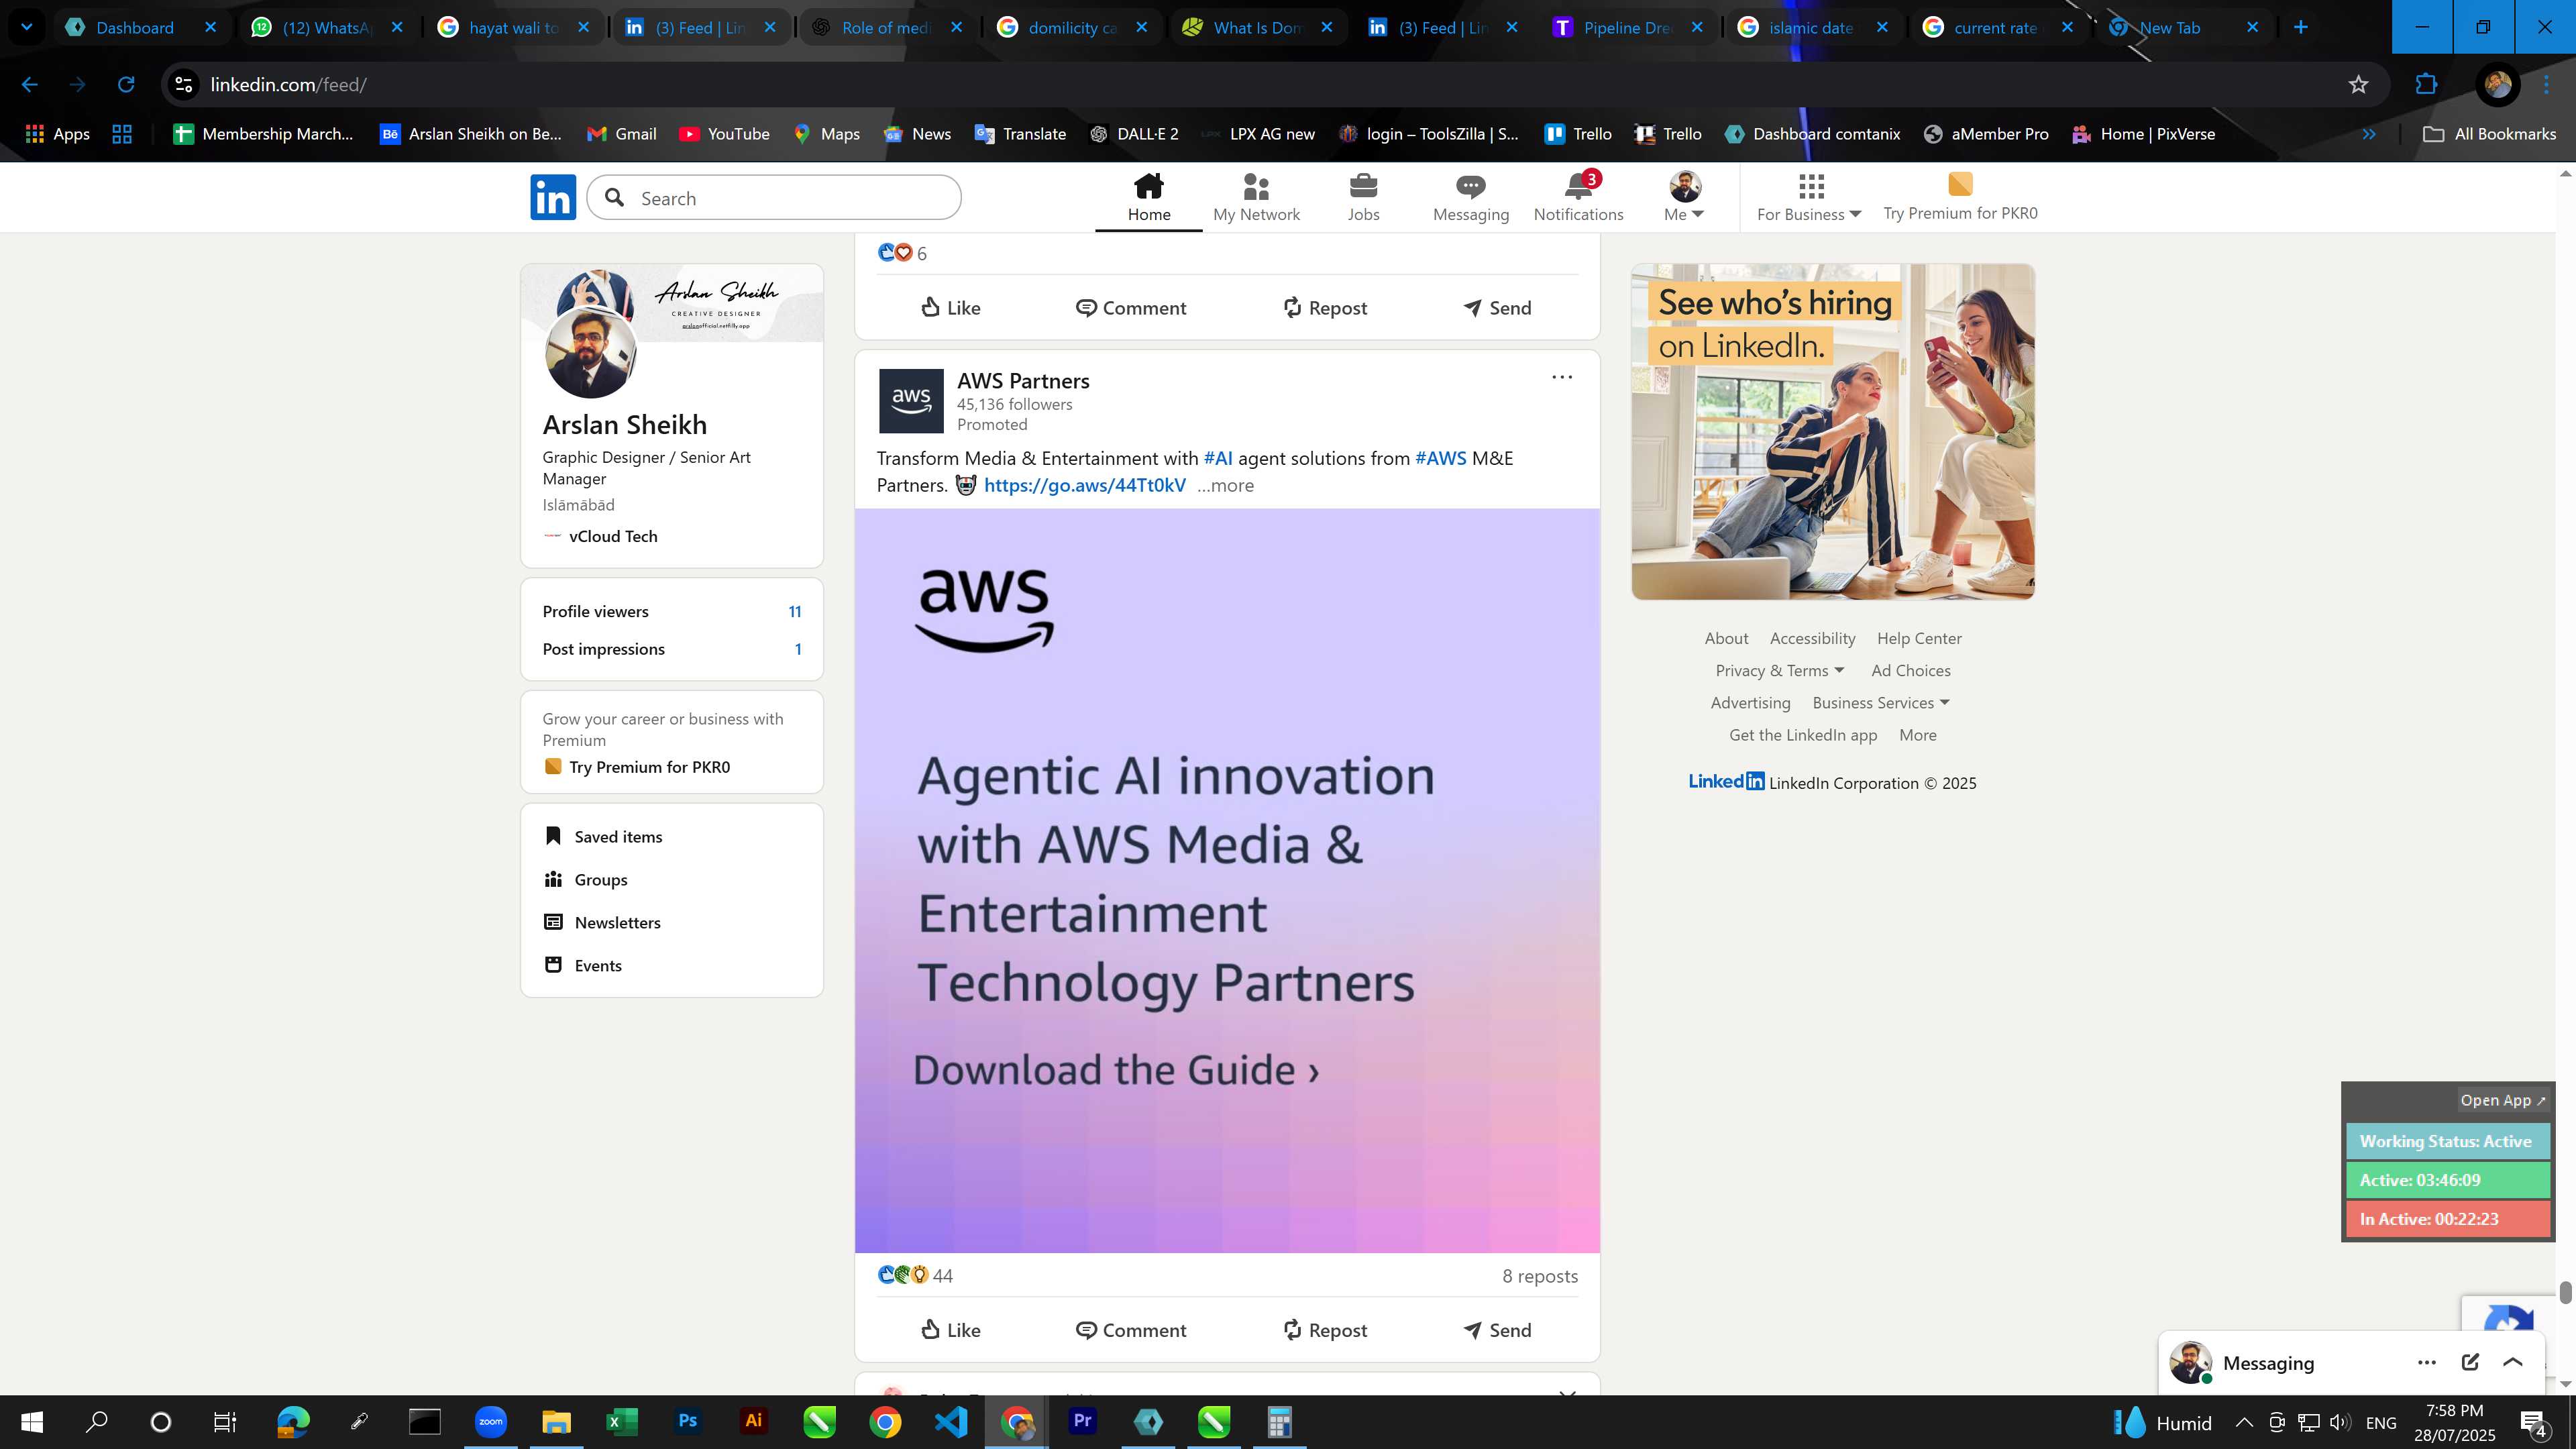The image size is (2576, 1449).
Task: Like the post above AWS Partners
Action: 950,308
